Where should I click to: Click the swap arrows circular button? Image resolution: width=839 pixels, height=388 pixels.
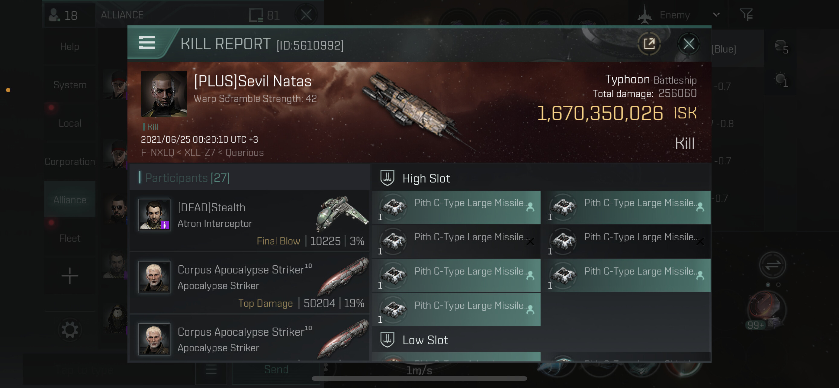(772, 265)
